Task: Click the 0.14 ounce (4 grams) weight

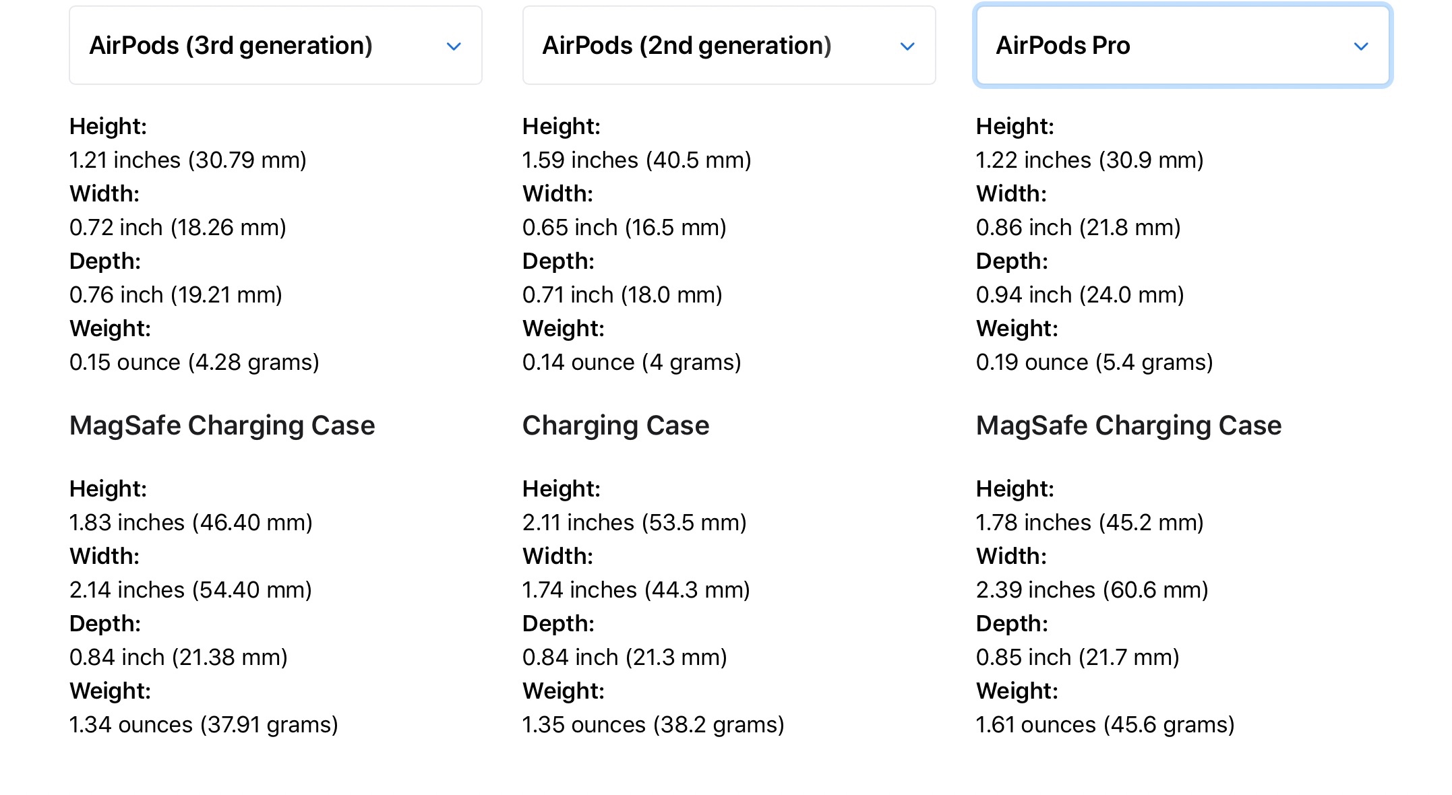Action: pyautogui.click(x=631, y=362)
